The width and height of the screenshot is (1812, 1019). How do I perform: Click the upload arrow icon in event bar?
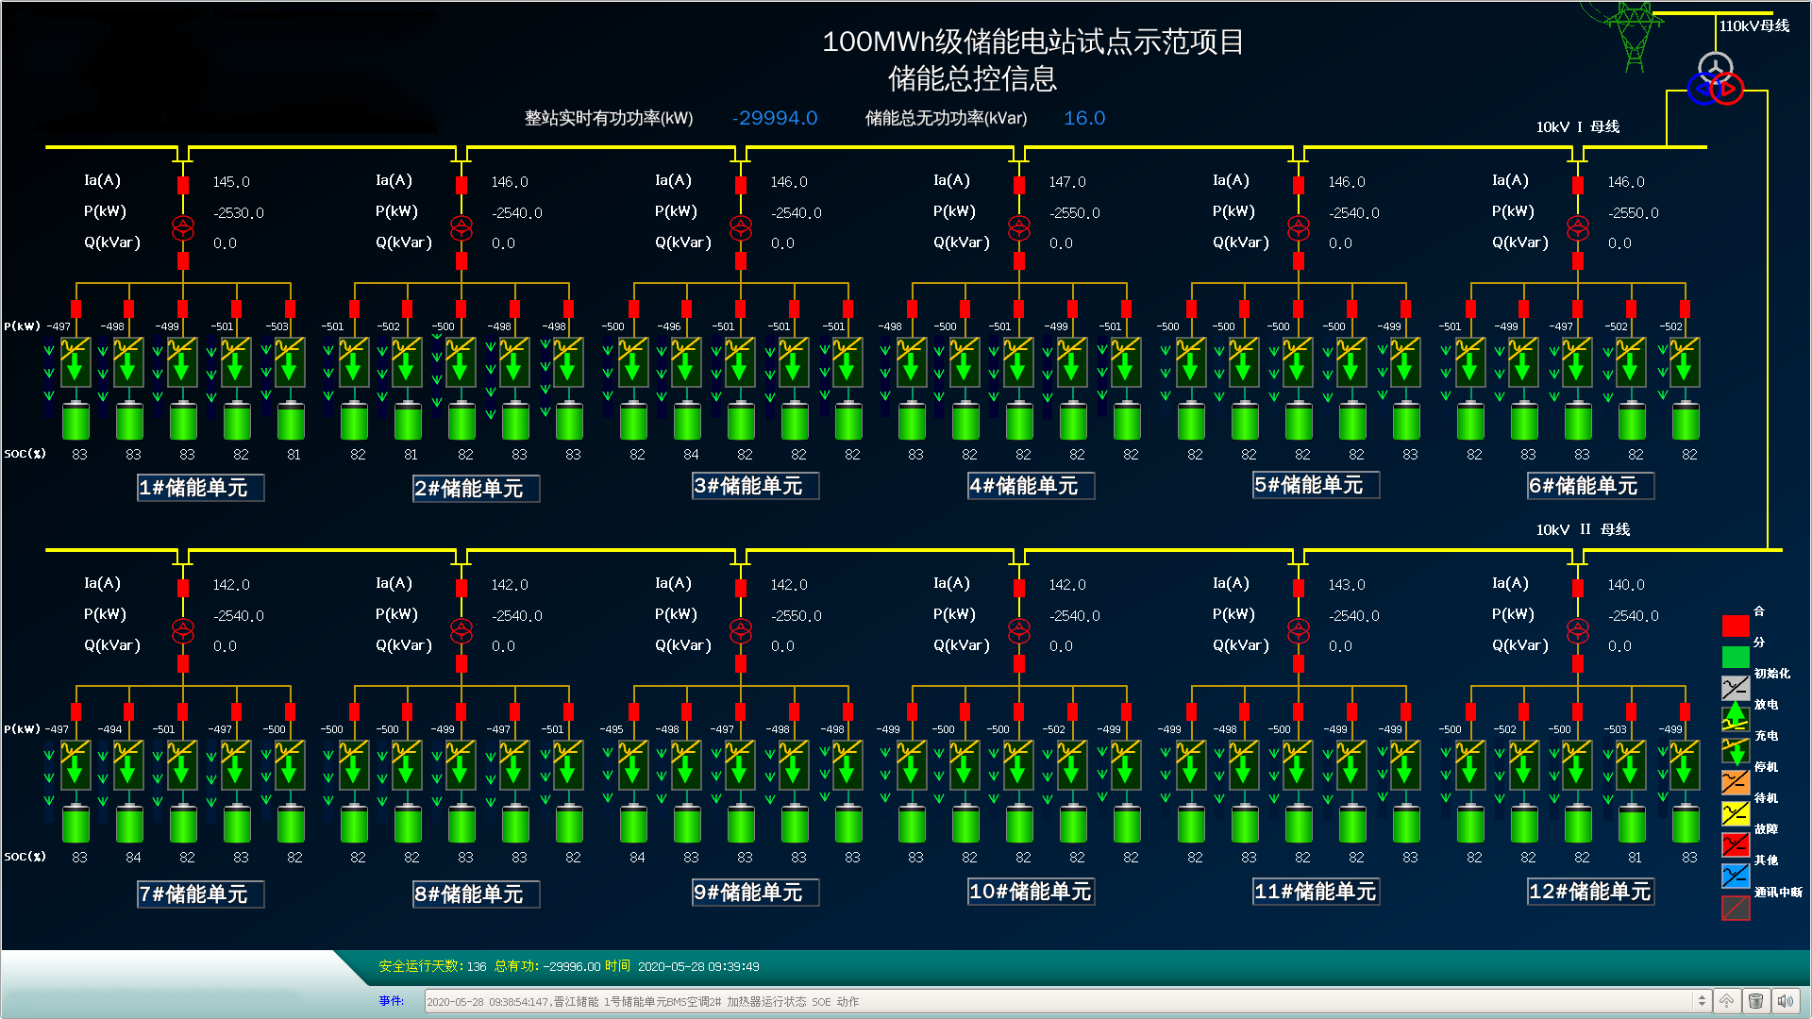tap(1726, 1001)
